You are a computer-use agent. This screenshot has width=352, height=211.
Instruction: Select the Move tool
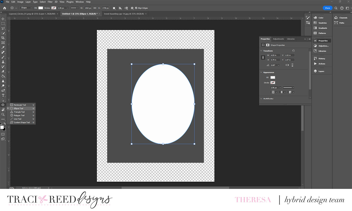pos(3,19)
